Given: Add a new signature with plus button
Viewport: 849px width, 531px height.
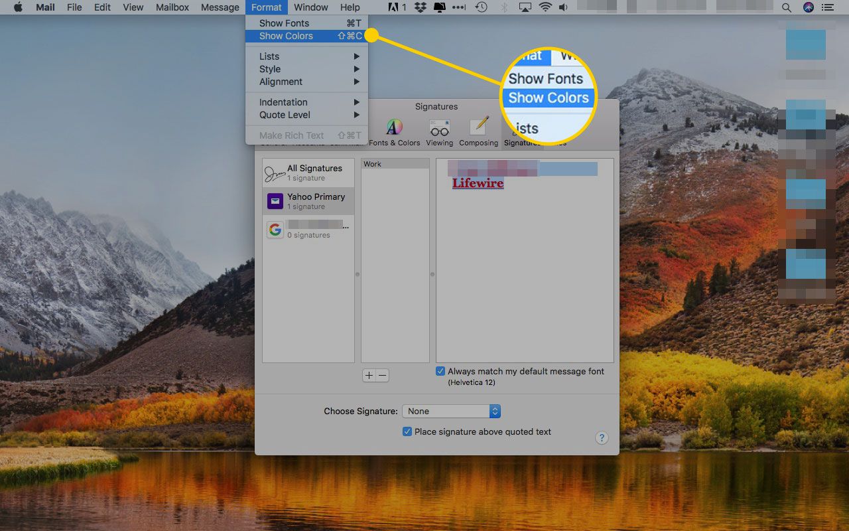Looking at the screenshot, I should click(369, 376).
